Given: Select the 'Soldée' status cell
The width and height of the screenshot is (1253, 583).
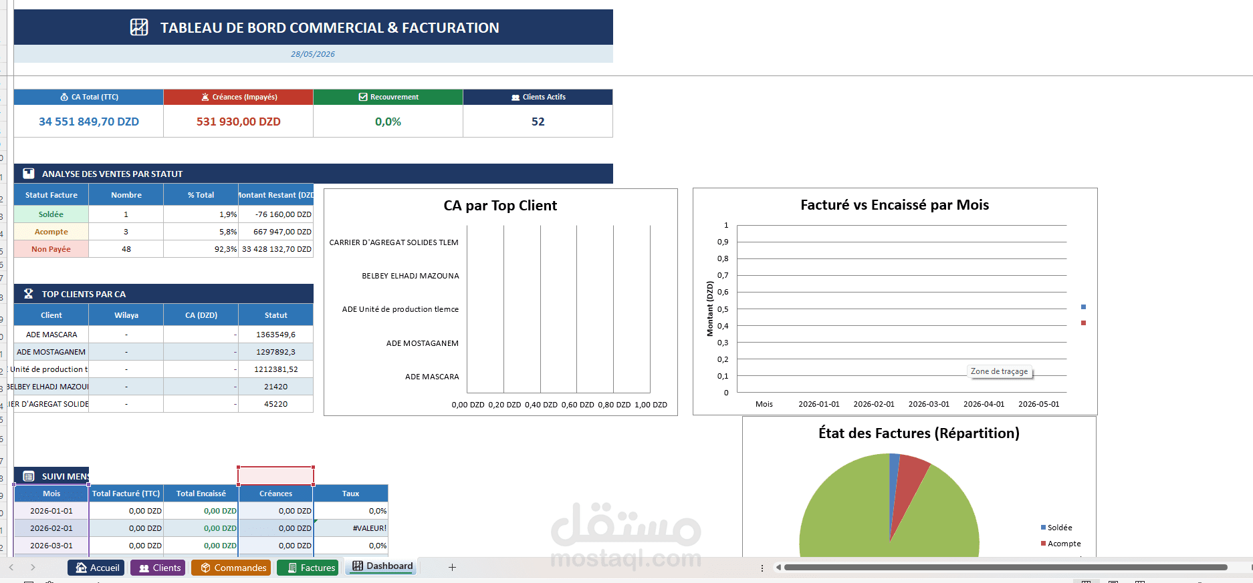Looking at the screenshot, I should [51, 214].
